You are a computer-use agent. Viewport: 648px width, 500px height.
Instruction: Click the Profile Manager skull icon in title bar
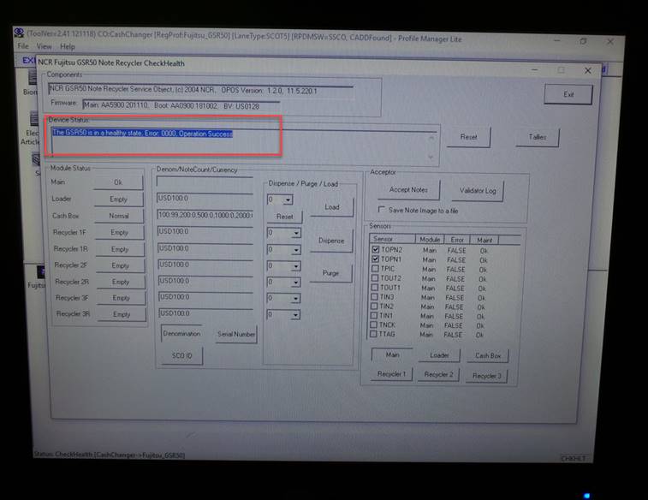[17, 34]
